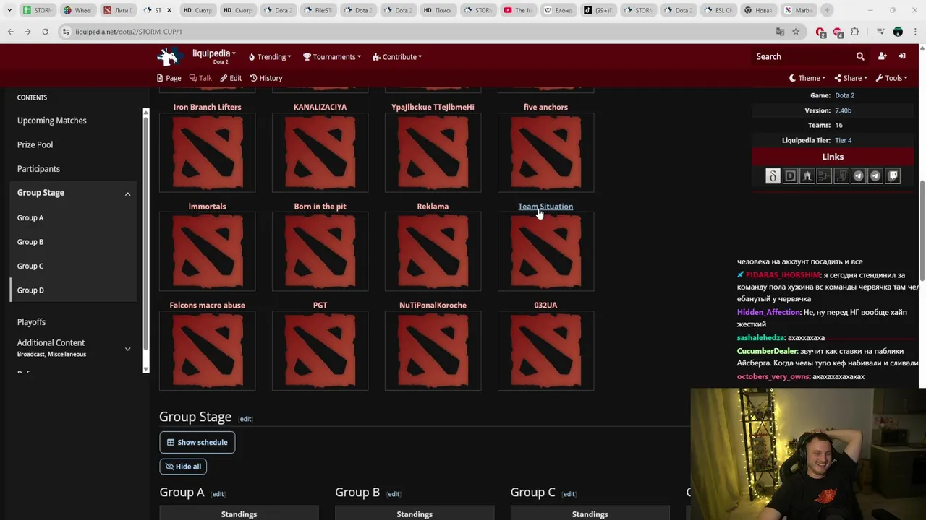This screenshot has height=520, width=926.
Task: Switch to the Talk page tab
Action: point(200,78)
